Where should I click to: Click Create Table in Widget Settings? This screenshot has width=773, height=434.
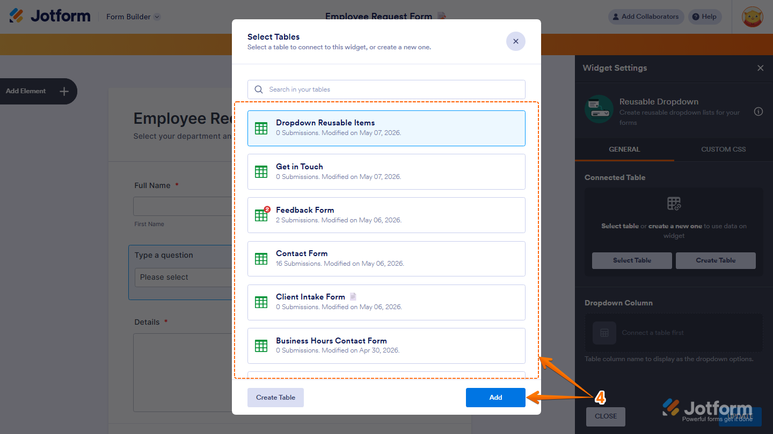pos(716,260)
